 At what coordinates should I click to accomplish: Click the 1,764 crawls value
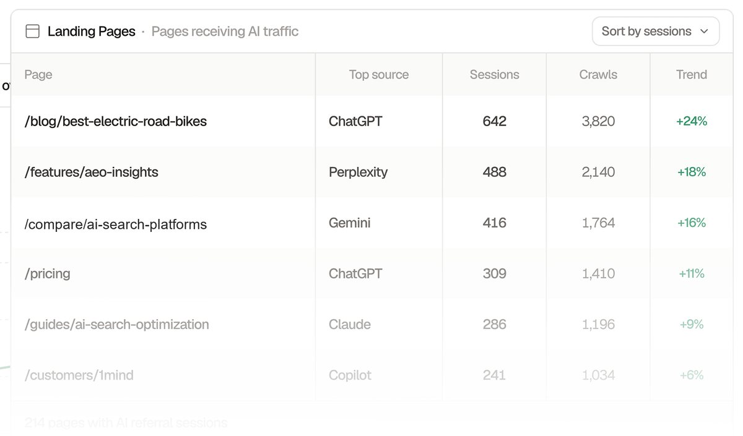[598, 223]
